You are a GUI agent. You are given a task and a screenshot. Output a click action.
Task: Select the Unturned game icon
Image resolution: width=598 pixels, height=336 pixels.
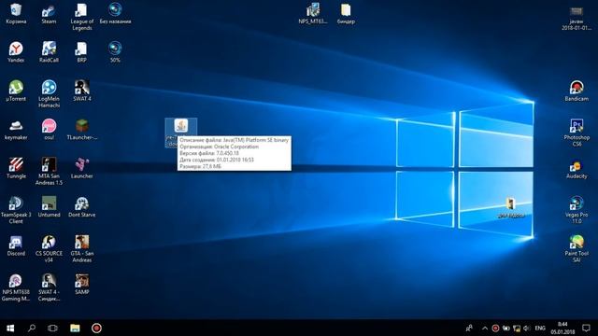[x=49, y=207]
